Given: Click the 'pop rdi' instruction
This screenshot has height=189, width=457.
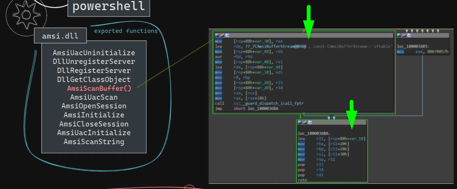Looking at the screenshot, I should coord(311,175).
